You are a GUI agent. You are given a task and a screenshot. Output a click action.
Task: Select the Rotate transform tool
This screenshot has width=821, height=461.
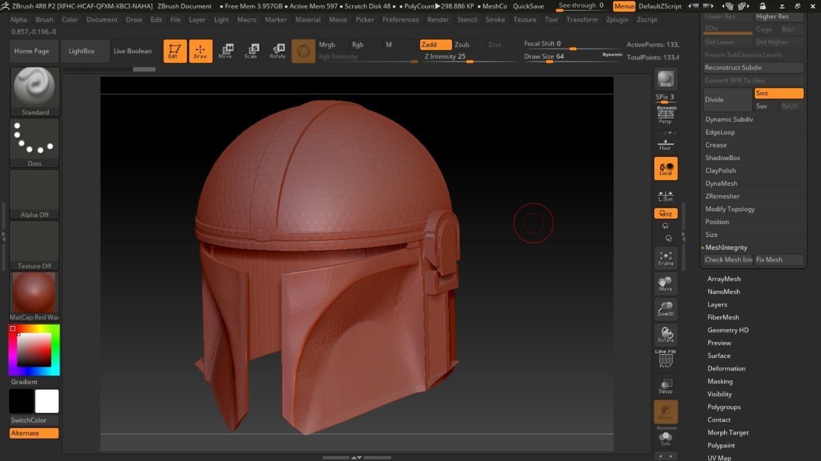277,51
